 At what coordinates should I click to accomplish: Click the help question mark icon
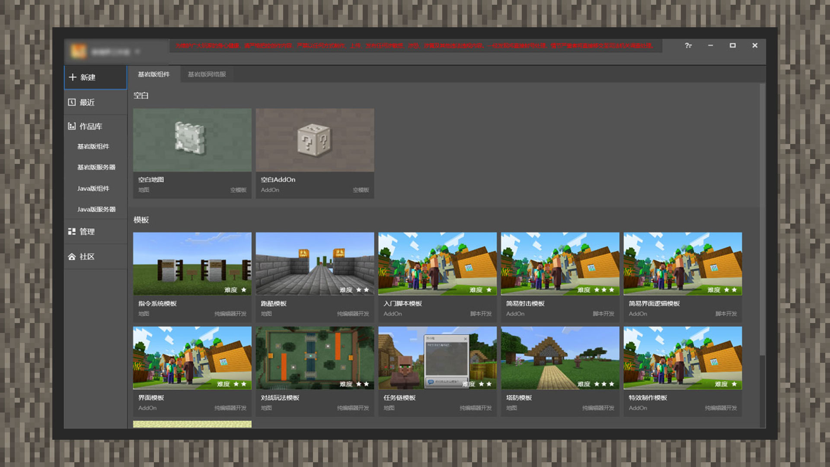(688, 45)
